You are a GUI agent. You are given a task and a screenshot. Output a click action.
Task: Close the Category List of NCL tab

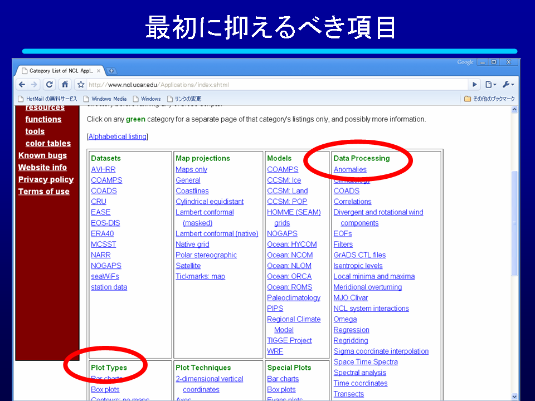point(99,71)
